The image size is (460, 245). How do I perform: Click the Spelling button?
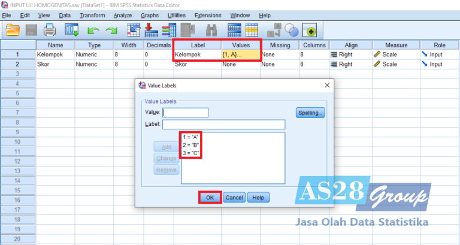[310, 113]
